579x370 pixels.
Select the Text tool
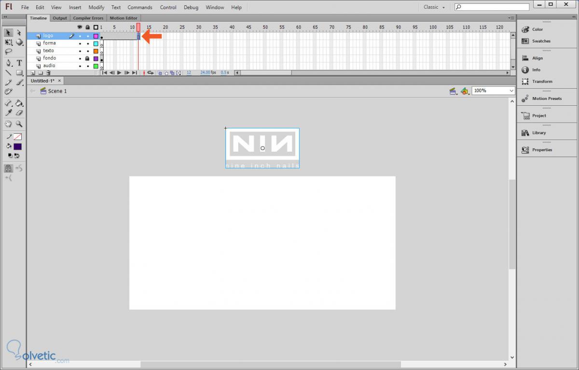19,63
